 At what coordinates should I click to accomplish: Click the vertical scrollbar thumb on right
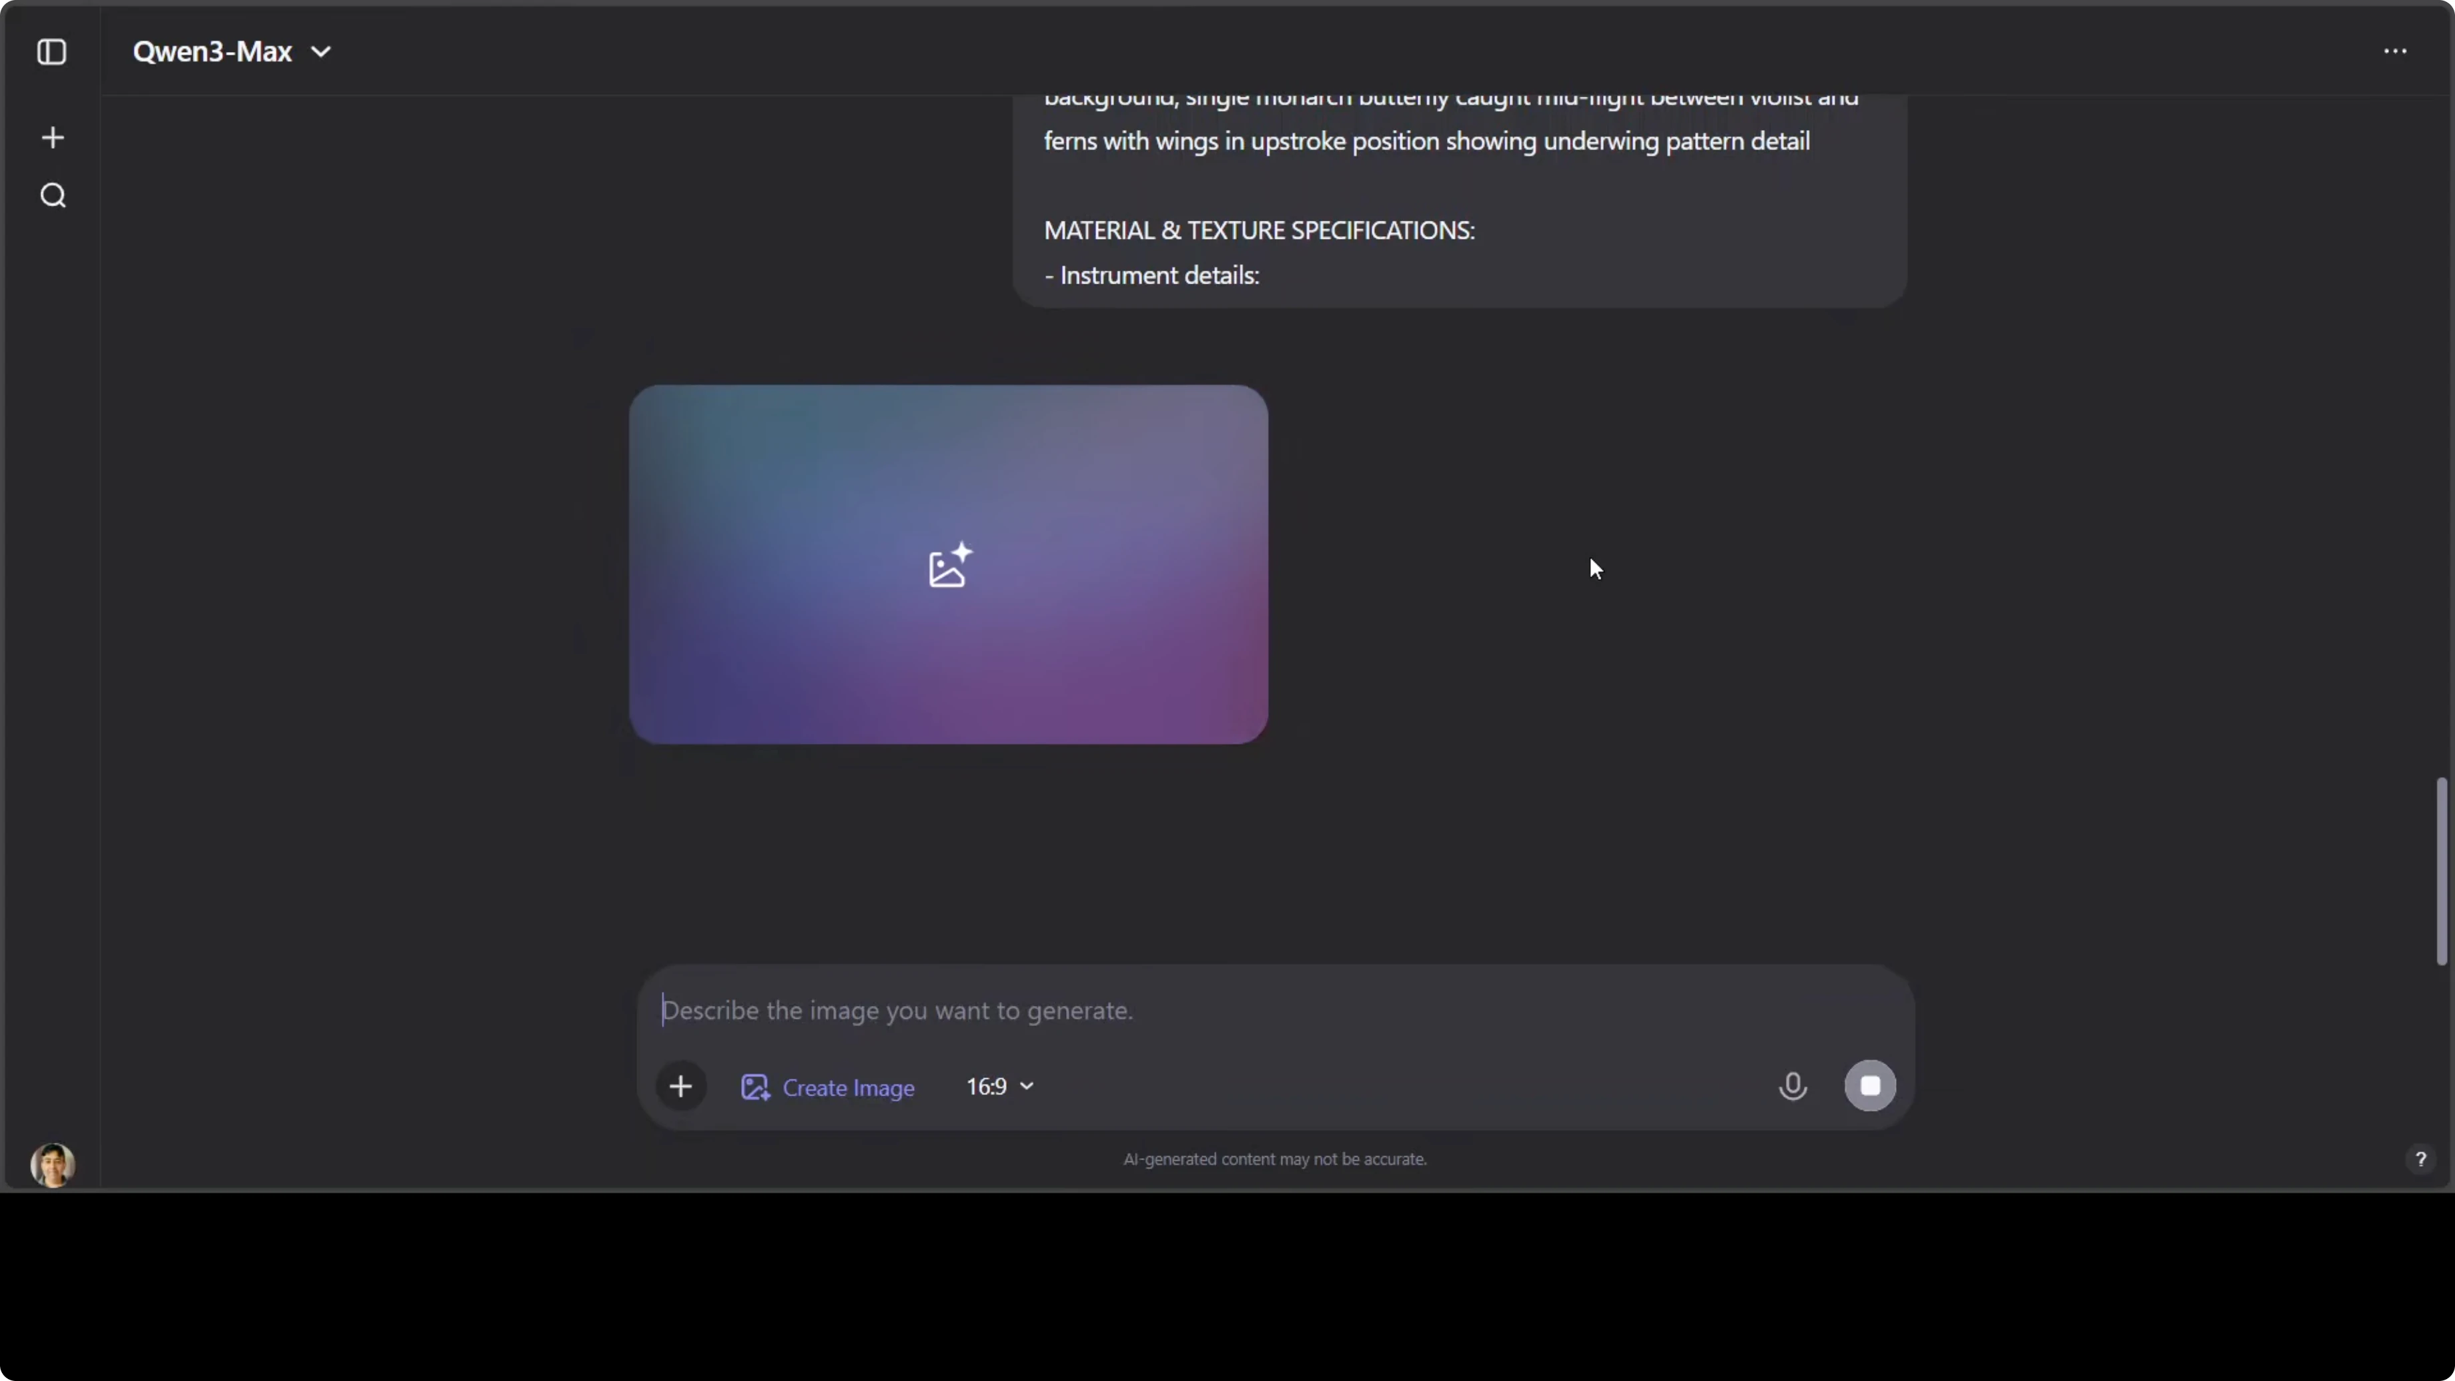tap(2441, 872)
